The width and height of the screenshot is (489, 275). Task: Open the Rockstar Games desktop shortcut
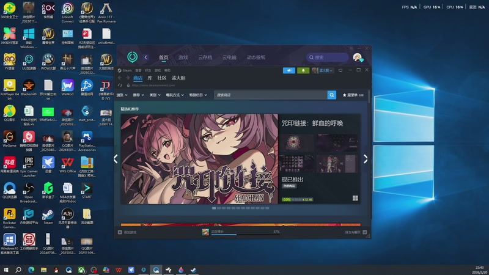click(x=9, y=218)
